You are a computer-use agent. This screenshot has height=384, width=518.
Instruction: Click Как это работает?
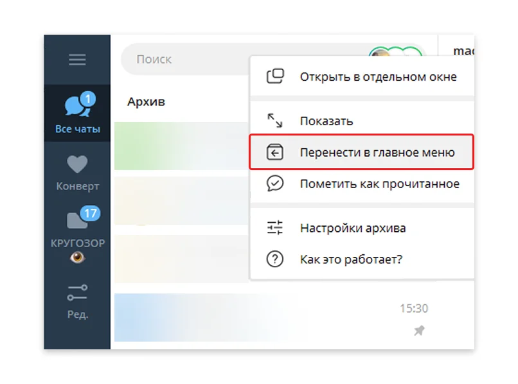pyautogui.click(x=362, y=259)
